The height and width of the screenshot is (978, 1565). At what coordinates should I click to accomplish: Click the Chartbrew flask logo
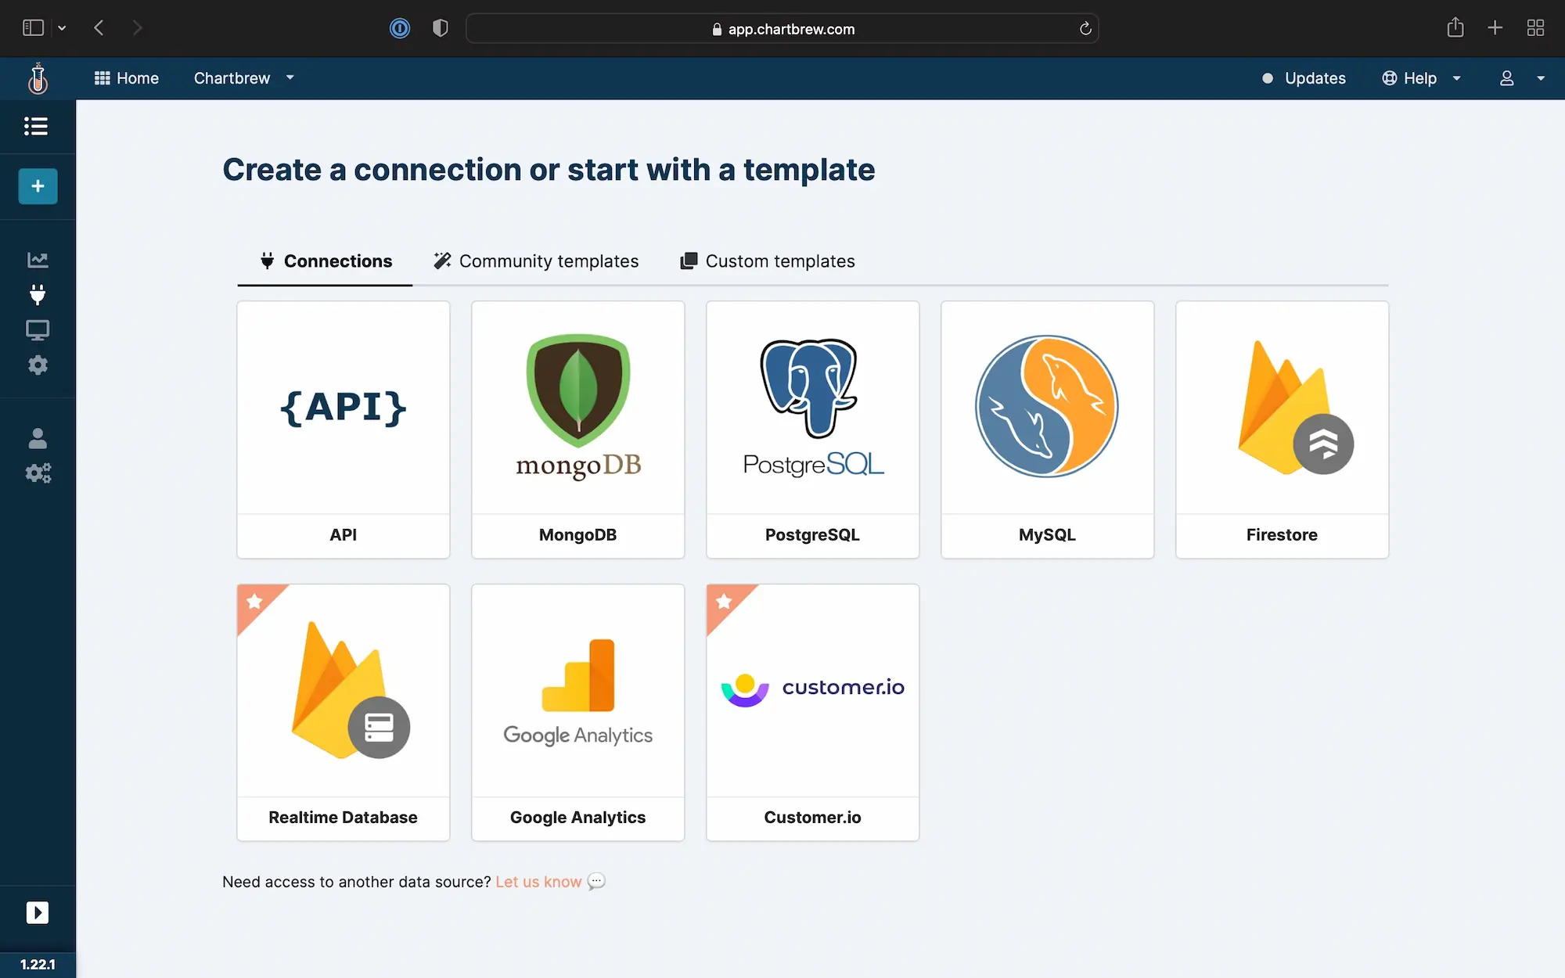38,78
